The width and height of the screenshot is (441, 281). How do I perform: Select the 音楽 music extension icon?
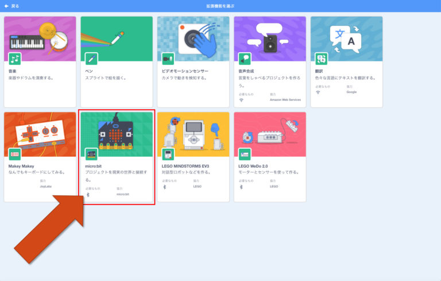coord(15,59)
